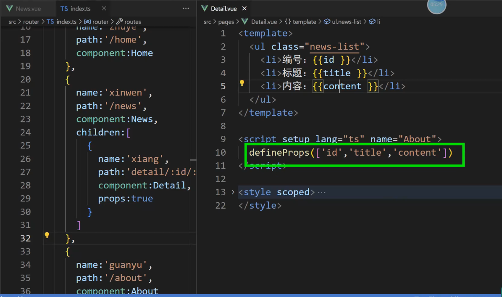Click 'component:Home' in index.ts
Screen dimensions: 502x297
tap(114, 53)
